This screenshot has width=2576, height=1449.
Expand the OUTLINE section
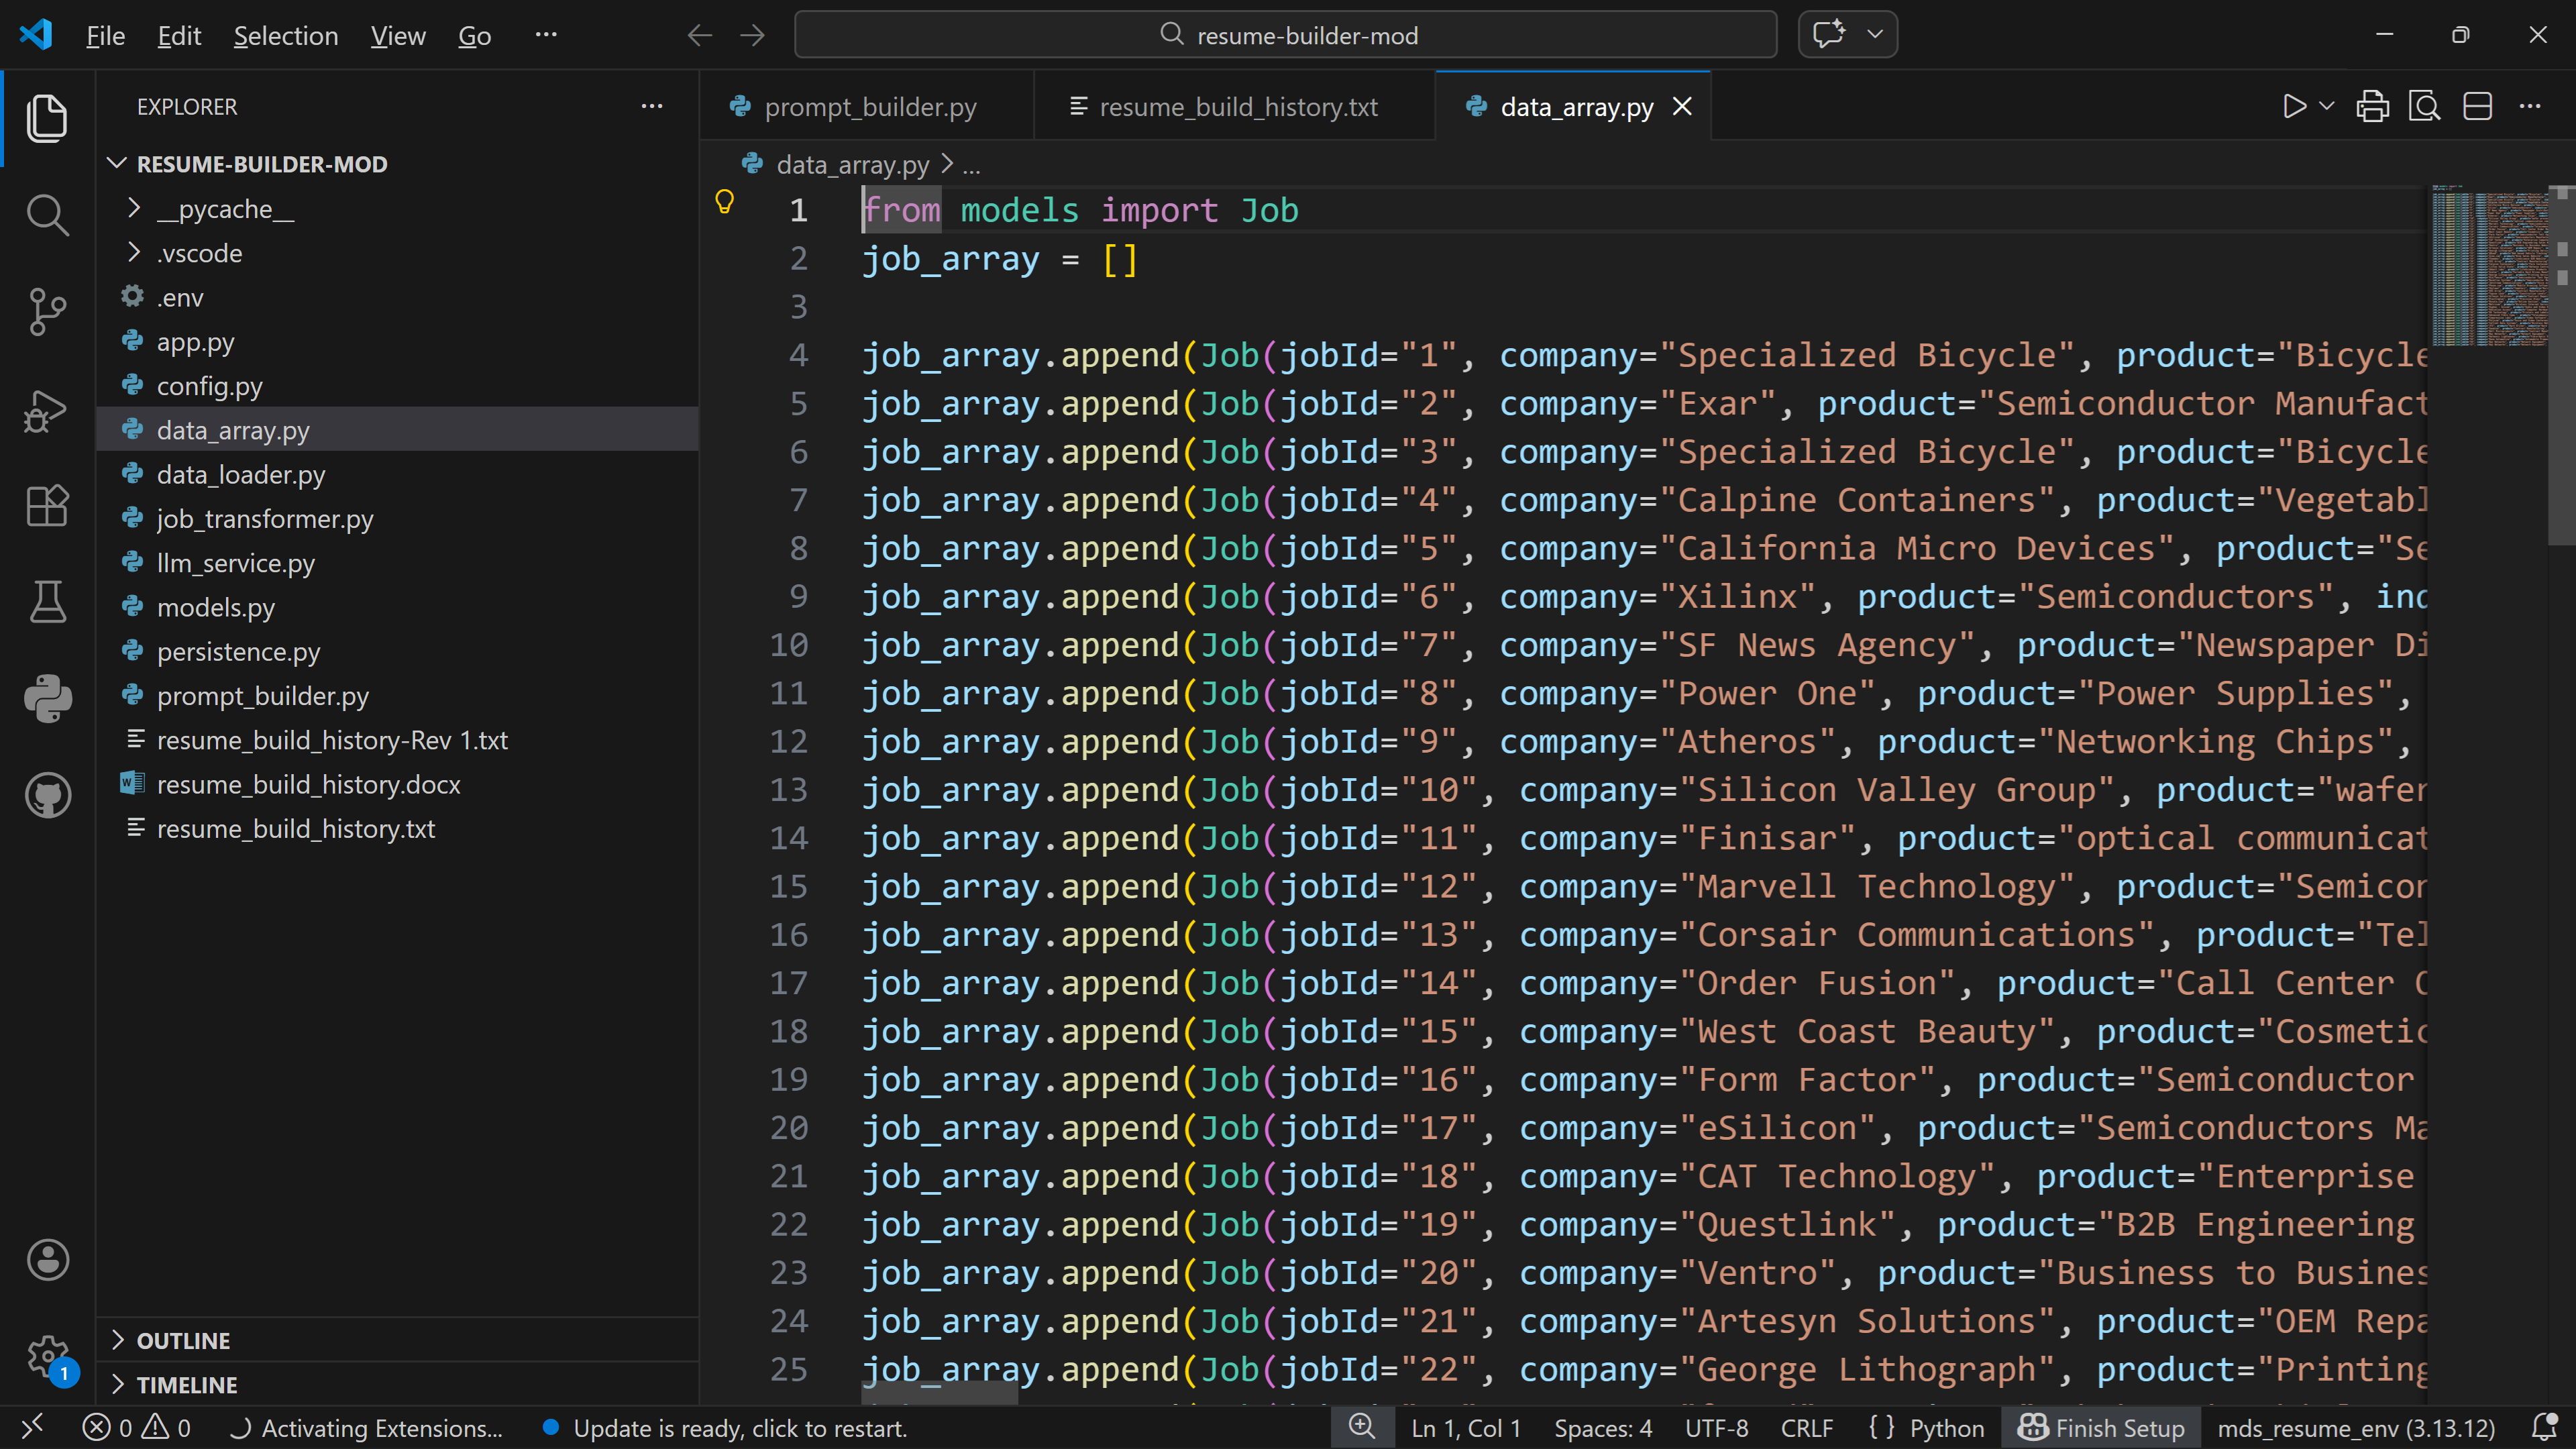(x=183, y=1340)
